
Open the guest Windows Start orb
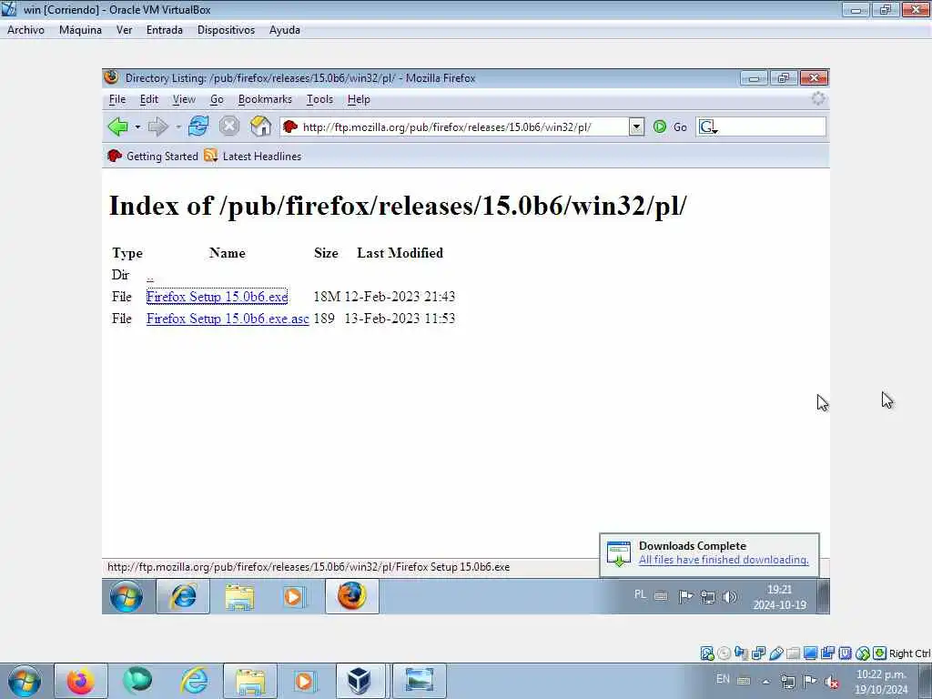126,597
